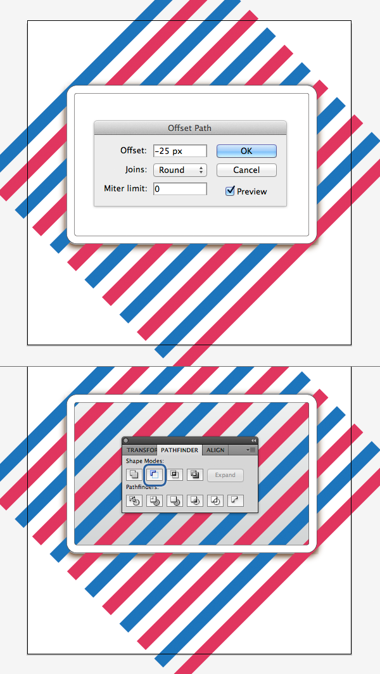
Task: Click the Offset value field
Action: tap(180, 151)
